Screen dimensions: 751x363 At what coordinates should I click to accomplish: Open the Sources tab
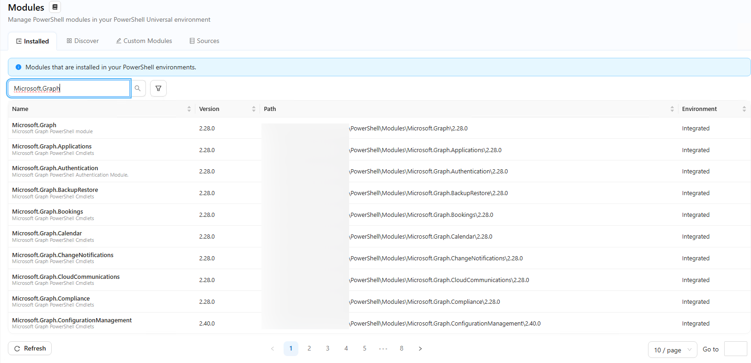(x=204, y=41)
